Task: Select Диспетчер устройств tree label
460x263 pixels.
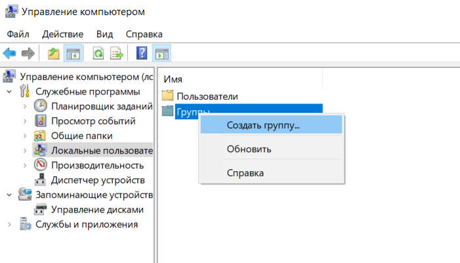Action: (98, 180)
